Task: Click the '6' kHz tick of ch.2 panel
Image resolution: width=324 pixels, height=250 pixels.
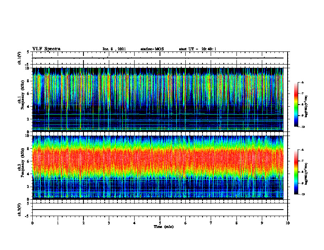Action: [x=29, y=161]
